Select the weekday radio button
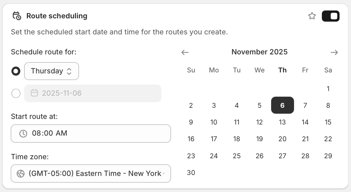This screenshot has height=192, width=351. [x=16, y=71]
